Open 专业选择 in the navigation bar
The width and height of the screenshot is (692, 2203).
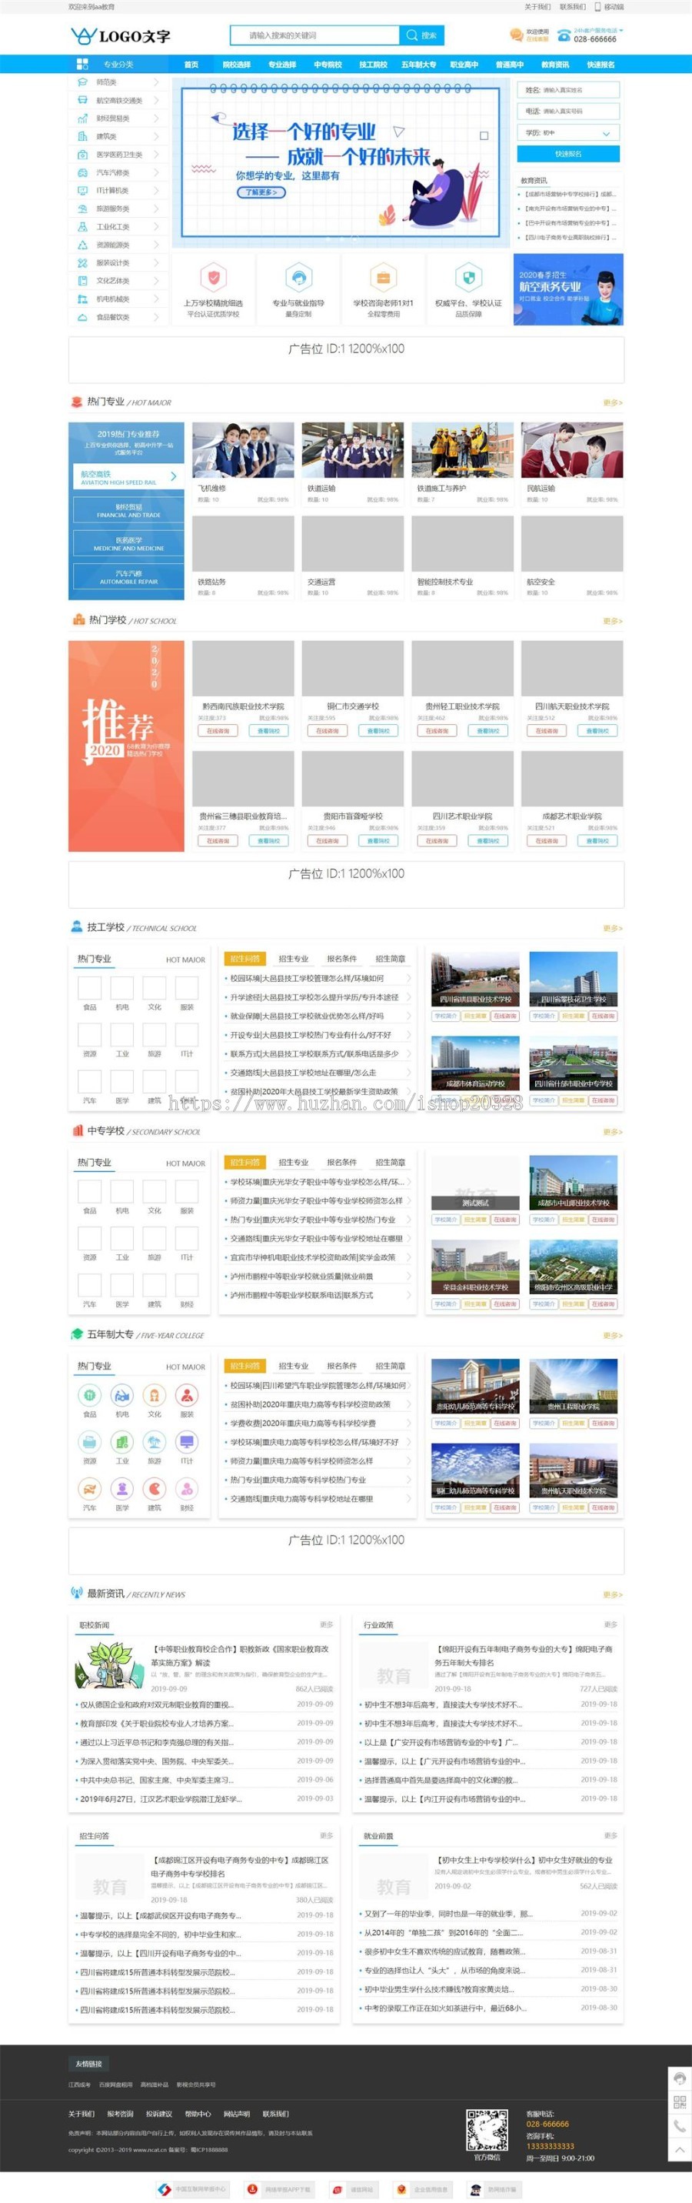[282, 64]
